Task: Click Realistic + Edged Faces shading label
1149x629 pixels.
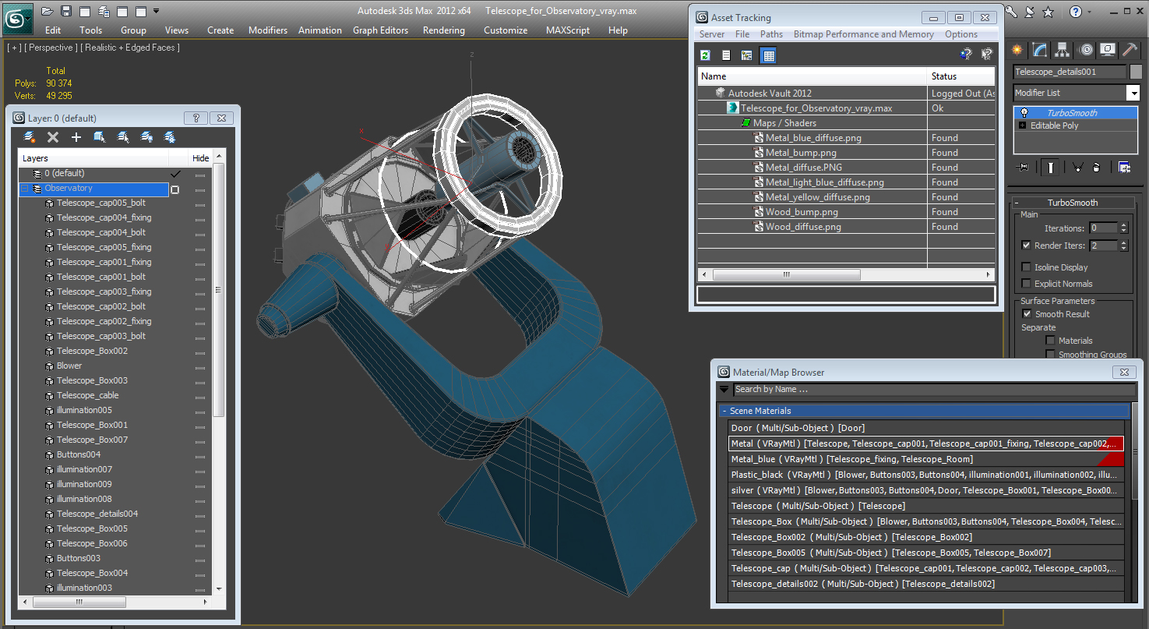Action: [130, 48]
